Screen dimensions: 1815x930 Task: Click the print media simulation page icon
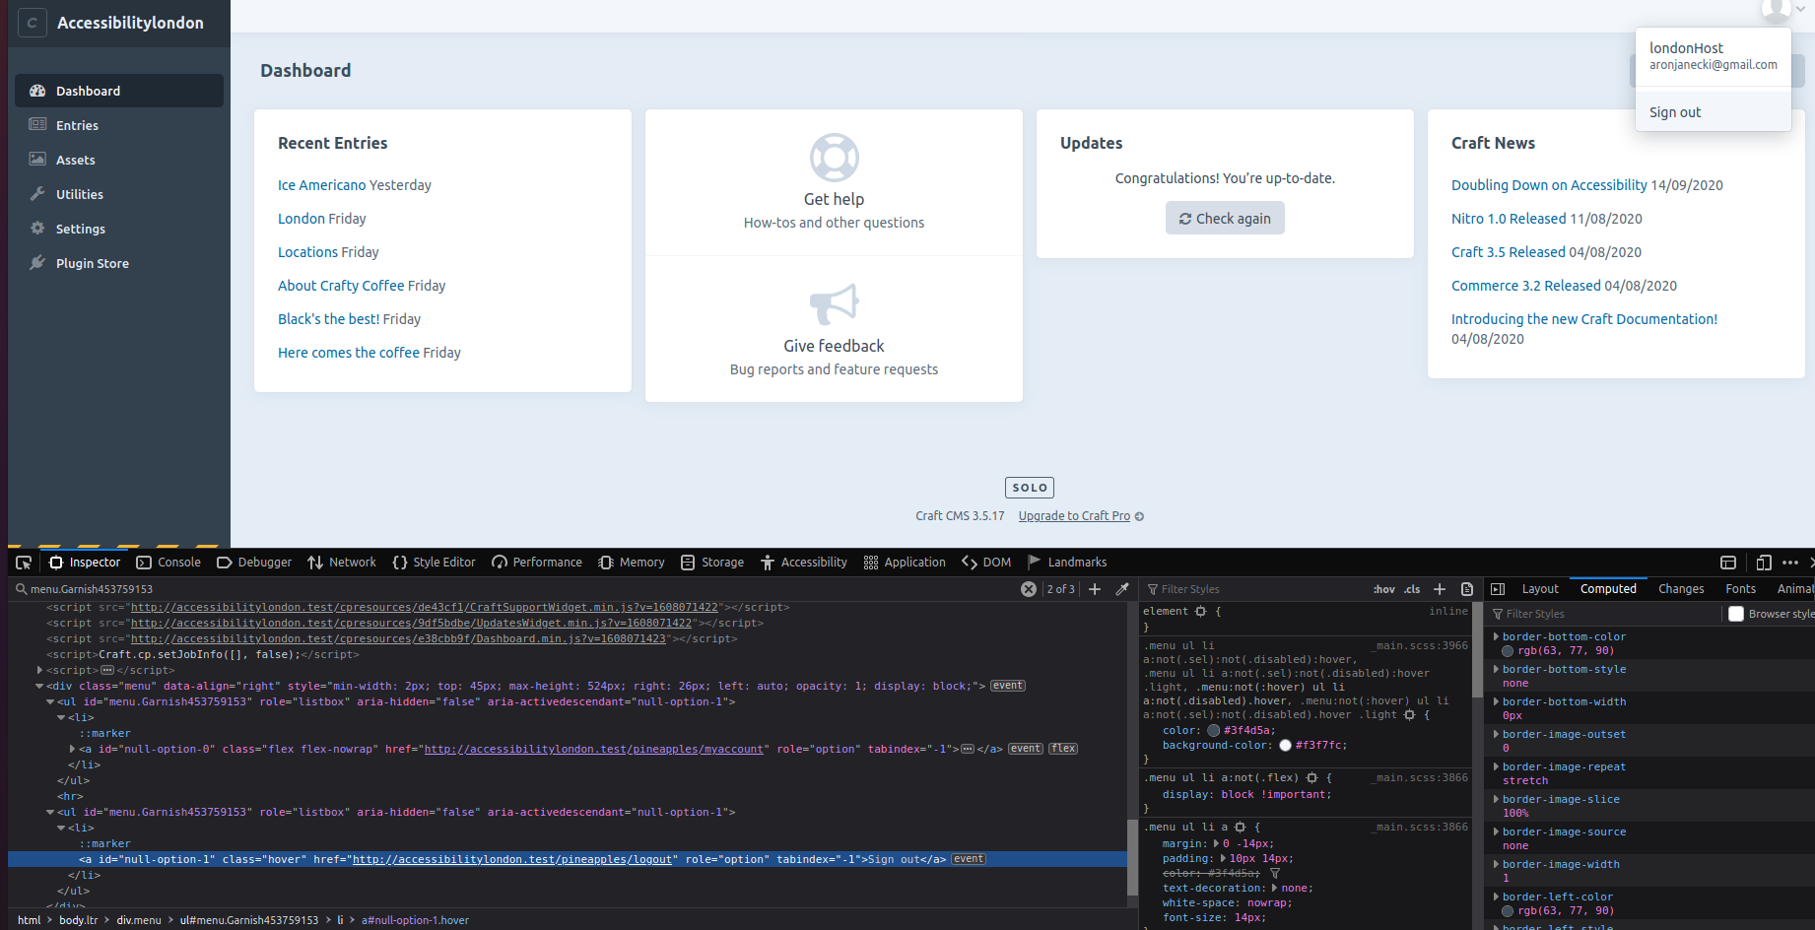[1467, 589]
